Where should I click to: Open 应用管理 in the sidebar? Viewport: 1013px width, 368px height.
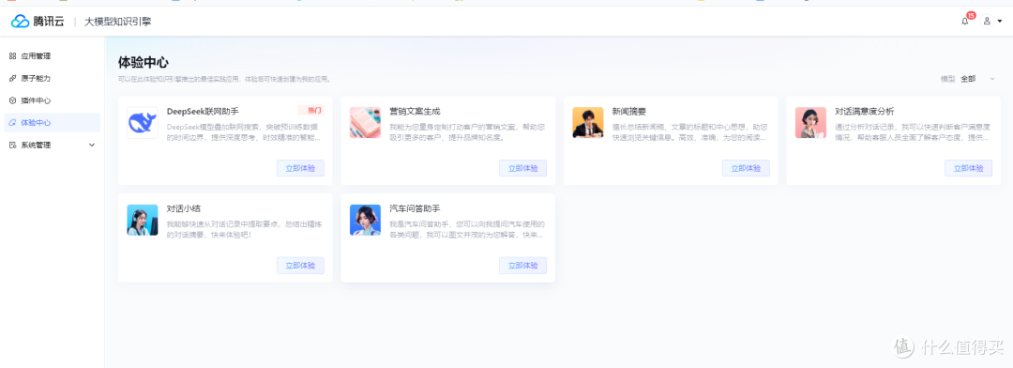(52, 56)
